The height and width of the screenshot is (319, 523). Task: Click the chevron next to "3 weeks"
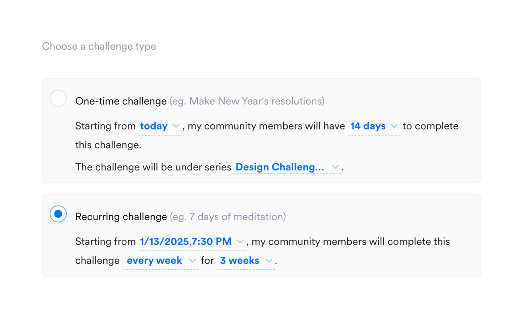point(269,261)
